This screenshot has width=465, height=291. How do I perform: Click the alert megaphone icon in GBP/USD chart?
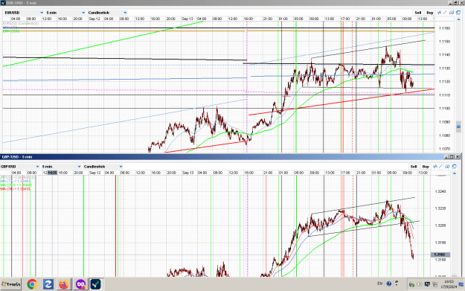click(447, 167)
